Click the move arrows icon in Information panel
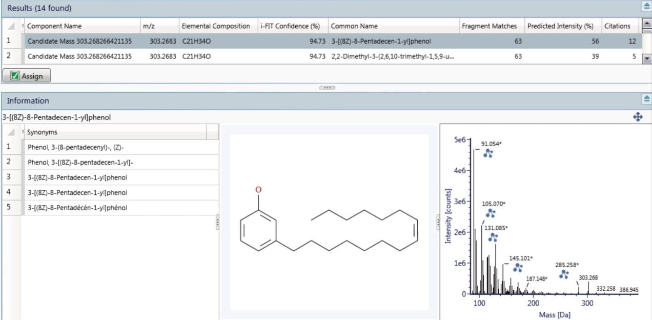Viewport: 652px width, 320px height. coord(638,117)
